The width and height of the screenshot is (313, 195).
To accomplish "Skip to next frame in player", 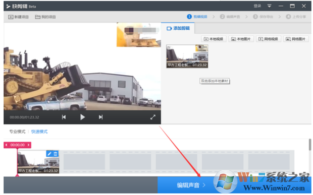I will click(x=100, y=117).
